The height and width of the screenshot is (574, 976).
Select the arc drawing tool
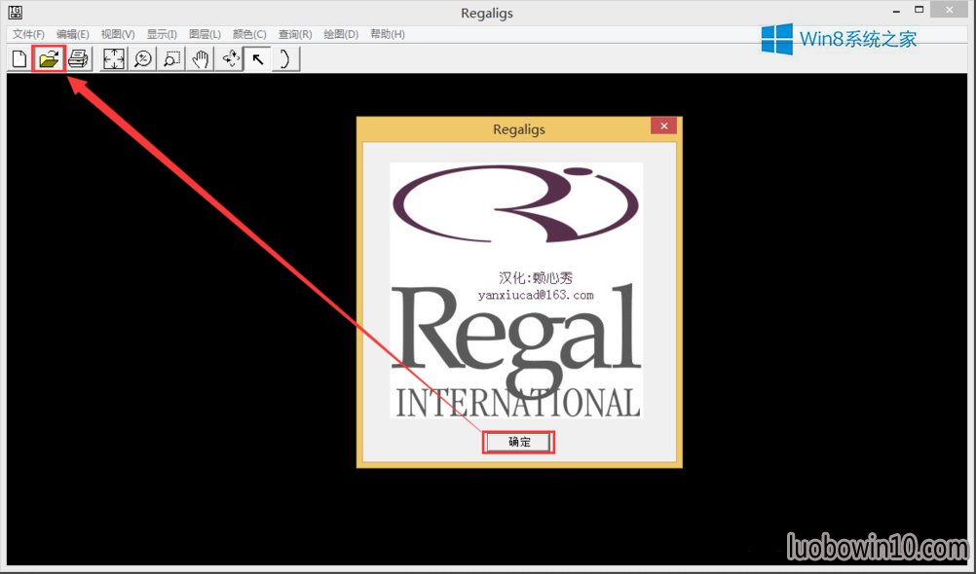(x=285, y=59)
